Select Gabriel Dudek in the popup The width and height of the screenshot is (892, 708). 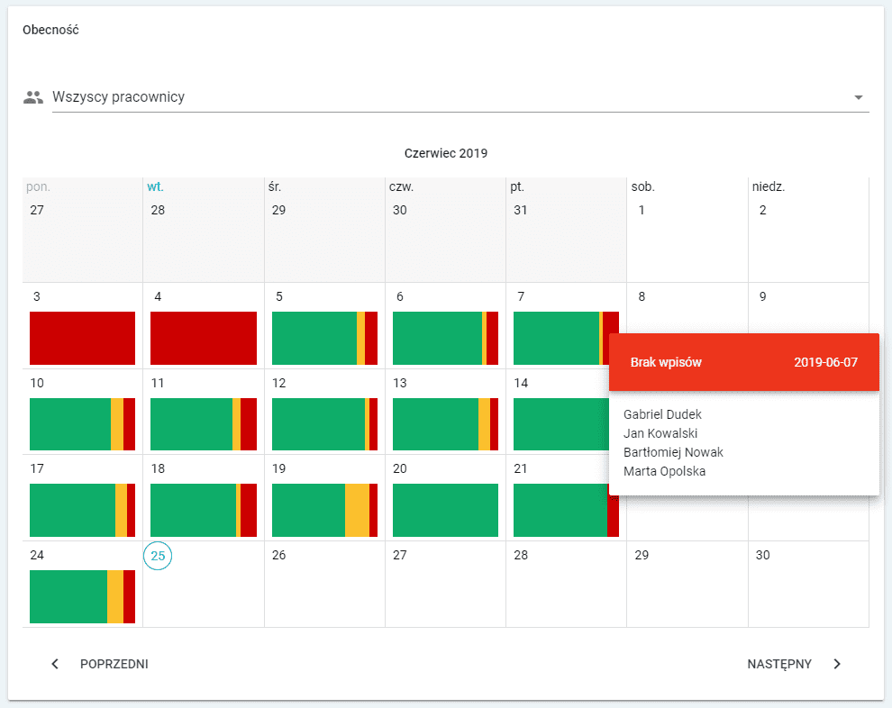pos(662,414)
